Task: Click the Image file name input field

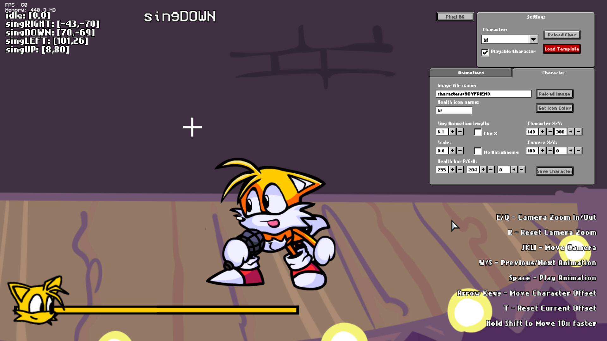Action: (x=483, y=94)
